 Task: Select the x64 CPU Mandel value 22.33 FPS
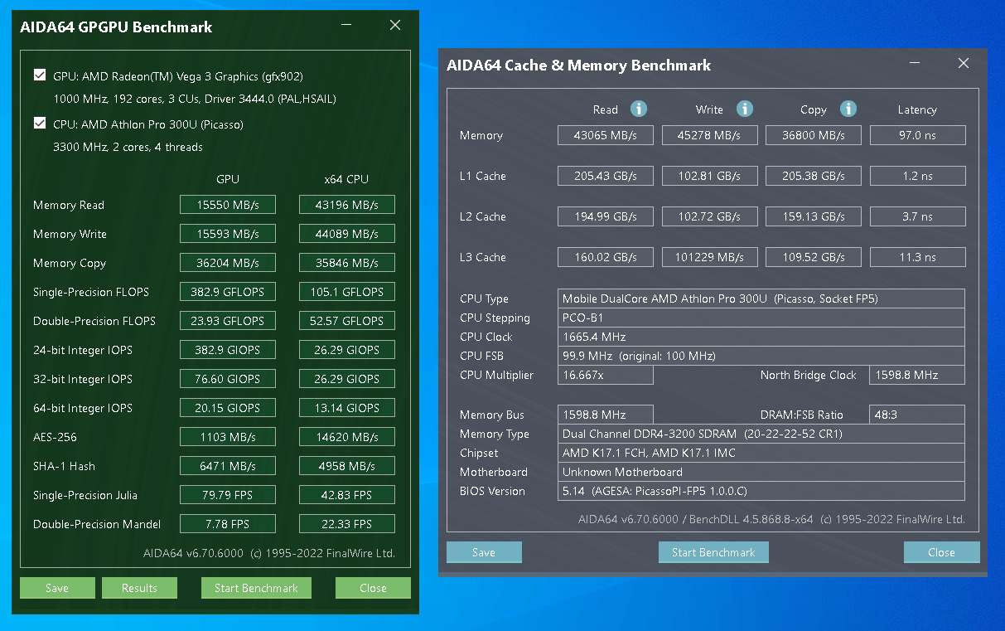(x=347, y=524)
